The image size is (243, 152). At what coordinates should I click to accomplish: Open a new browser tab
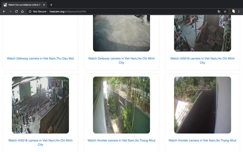point(51,5)
